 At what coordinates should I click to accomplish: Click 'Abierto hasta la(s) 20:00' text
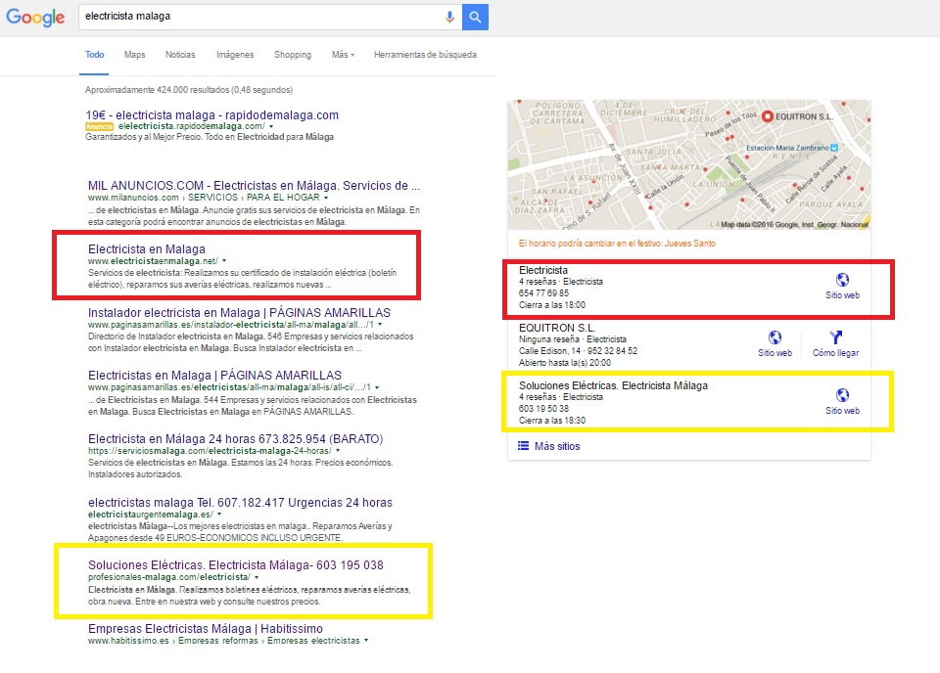pyautogui.click(x=565, y=363)
